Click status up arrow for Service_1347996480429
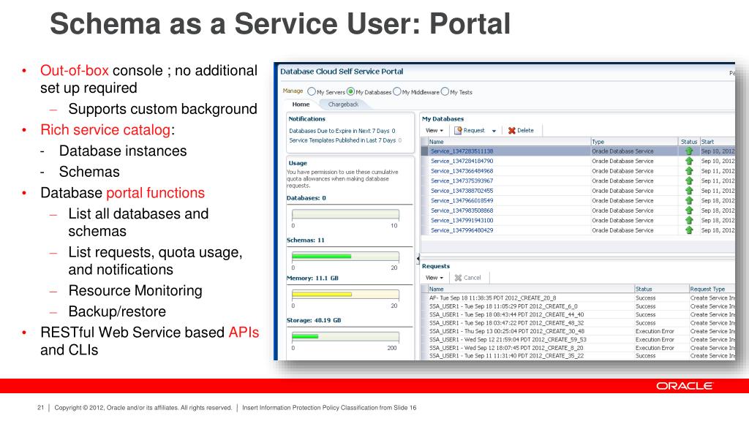This screenshot has height=421, width=749. click(x=689, y=230)
